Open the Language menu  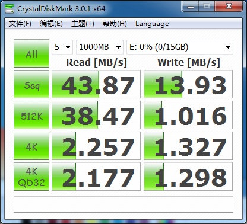tap(152, 24)
